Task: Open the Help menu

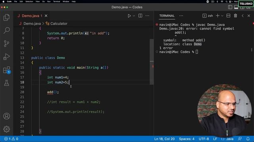Action: point(73,2)
